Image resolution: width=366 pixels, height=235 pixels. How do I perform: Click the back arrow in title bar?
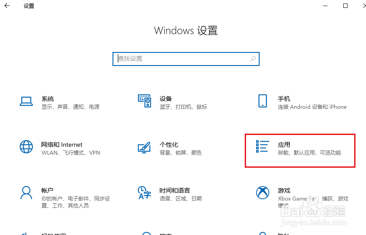7,6
